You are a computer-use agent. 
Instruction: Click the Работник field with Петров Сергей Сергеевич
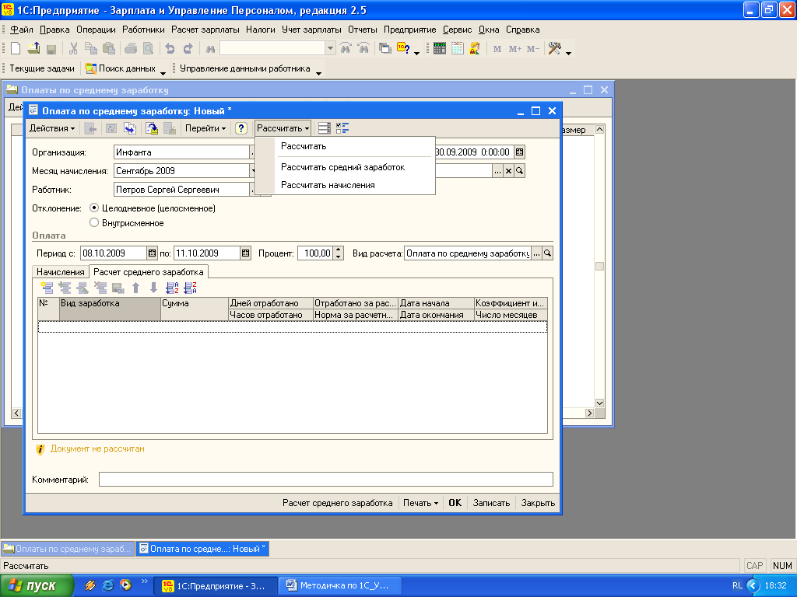coord(181,190)
